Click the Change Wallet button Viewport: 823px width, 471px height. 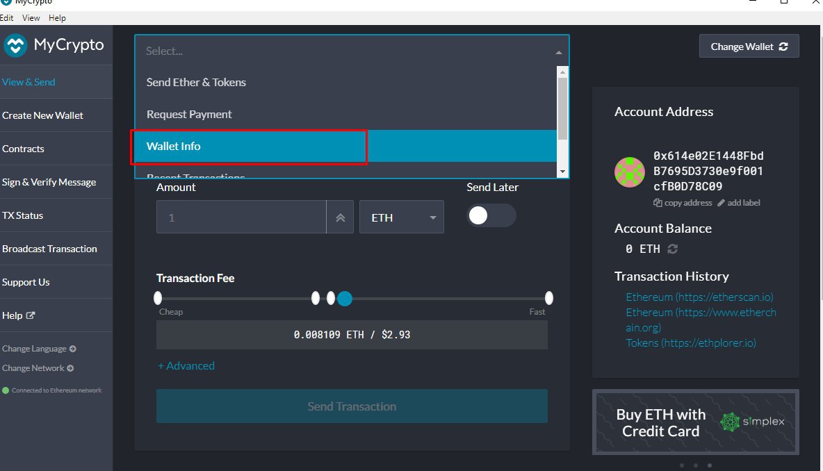coord(749,46)
